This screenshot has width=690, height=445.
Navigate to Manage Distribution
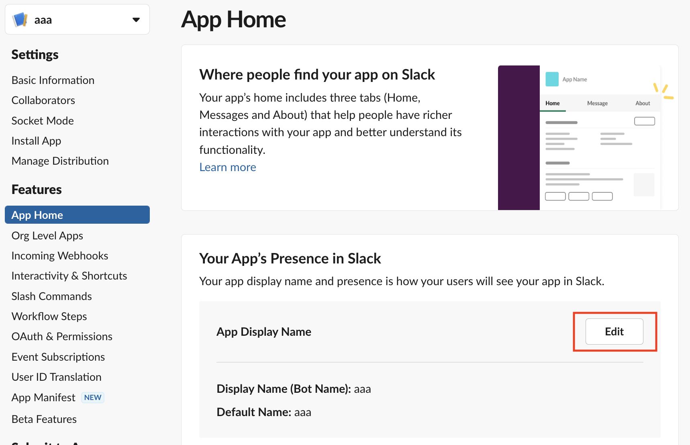[60, 161]
